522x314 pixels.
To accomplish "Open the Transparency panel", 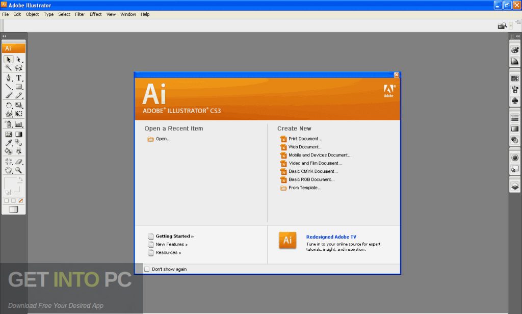I will (515, 140).
